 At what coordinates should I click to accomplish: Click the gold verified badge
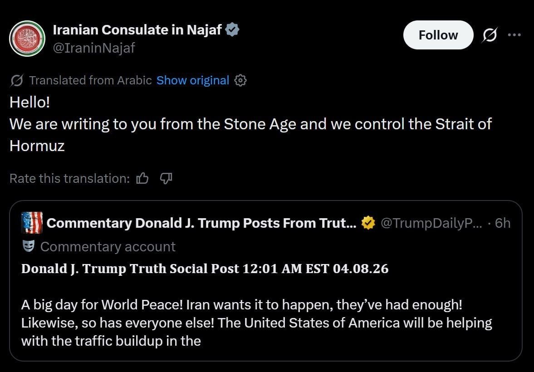pos(368,223)
